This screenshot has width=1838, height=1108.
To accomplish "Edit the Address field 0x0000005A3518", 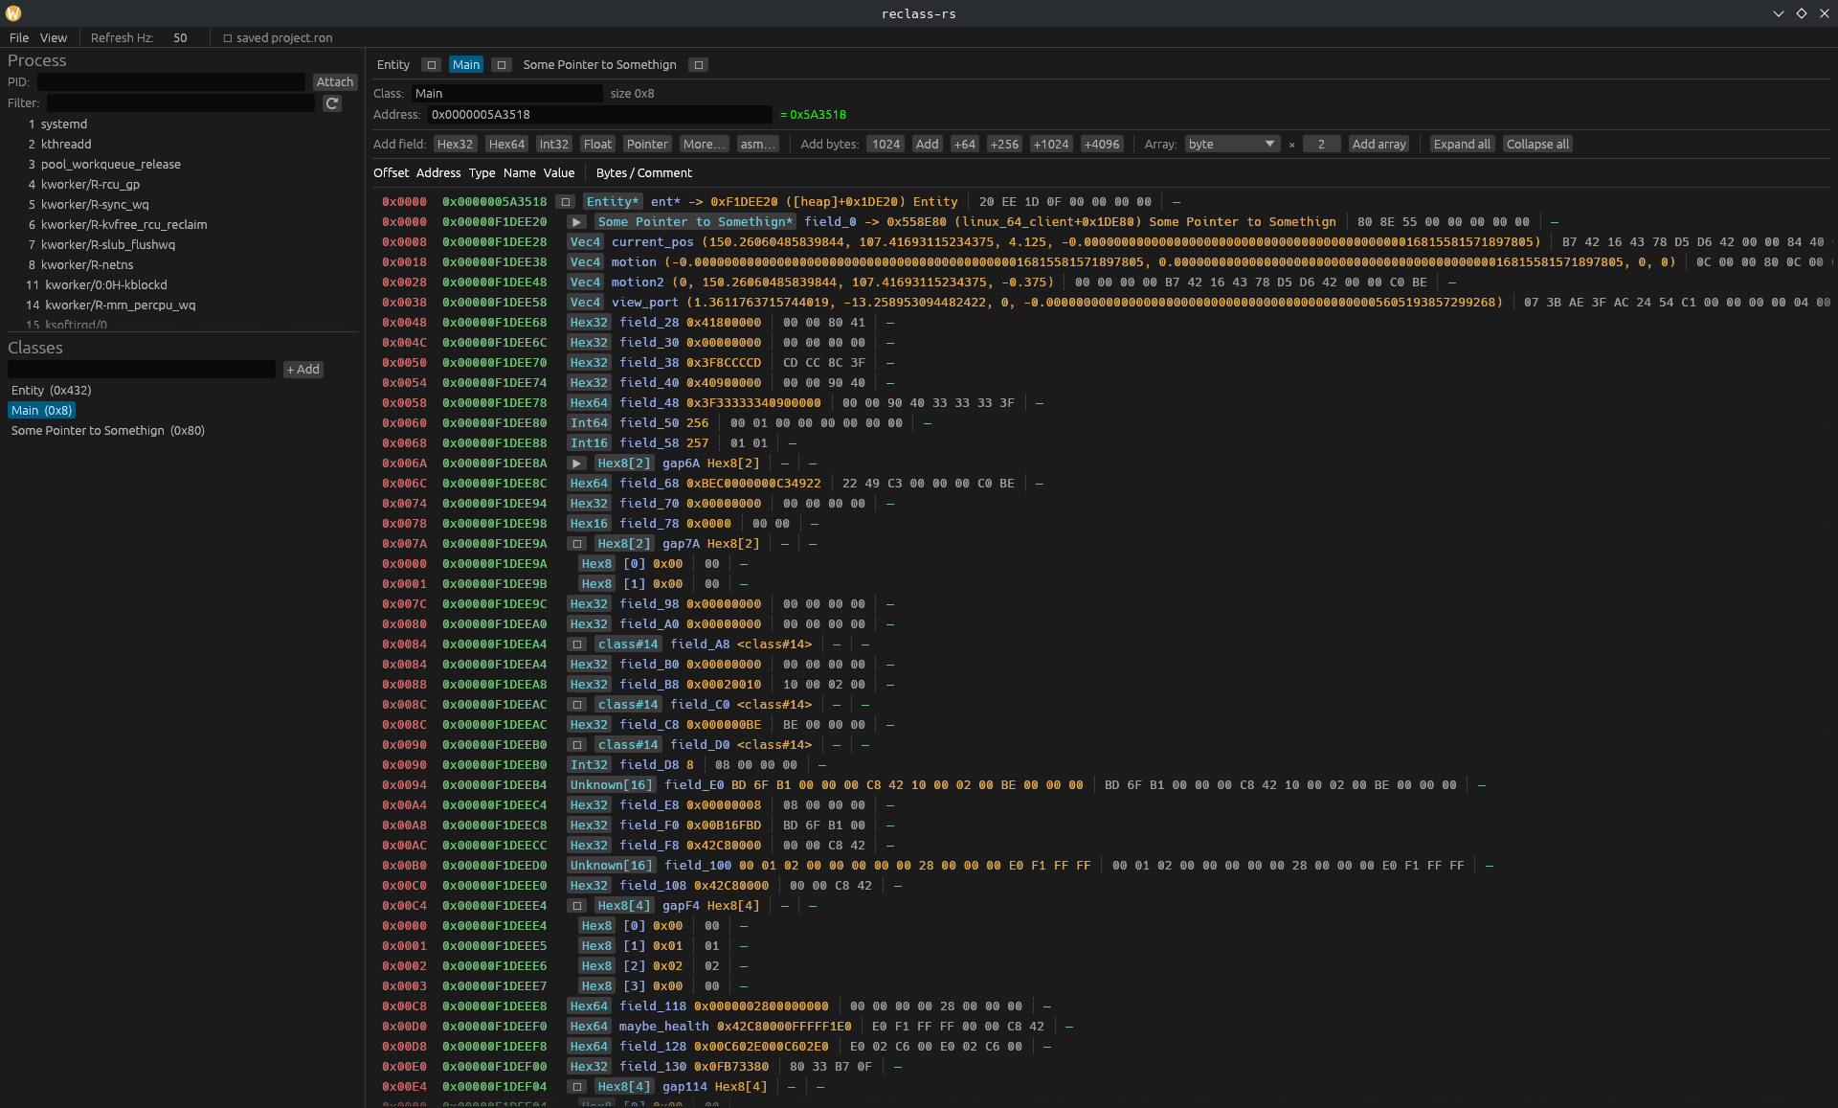I will click(600, 115).
